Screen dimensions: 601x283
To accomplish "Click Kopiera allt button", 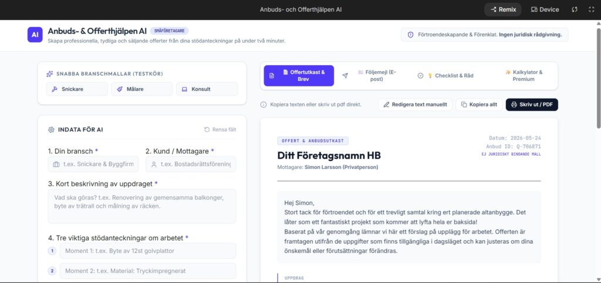I will (479, 105).
